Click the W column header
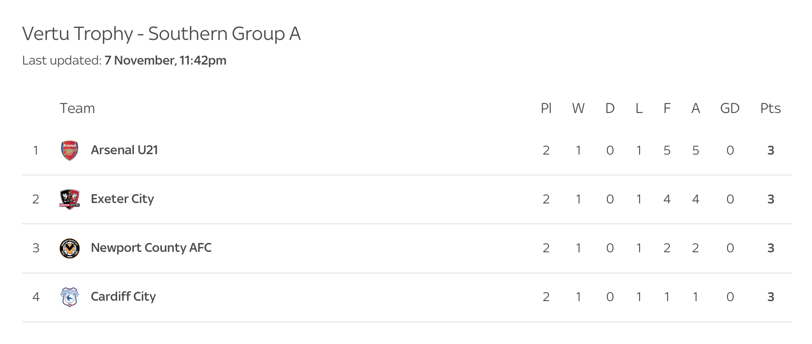Viewport: 812px width, 344px height. coord(578,109)
